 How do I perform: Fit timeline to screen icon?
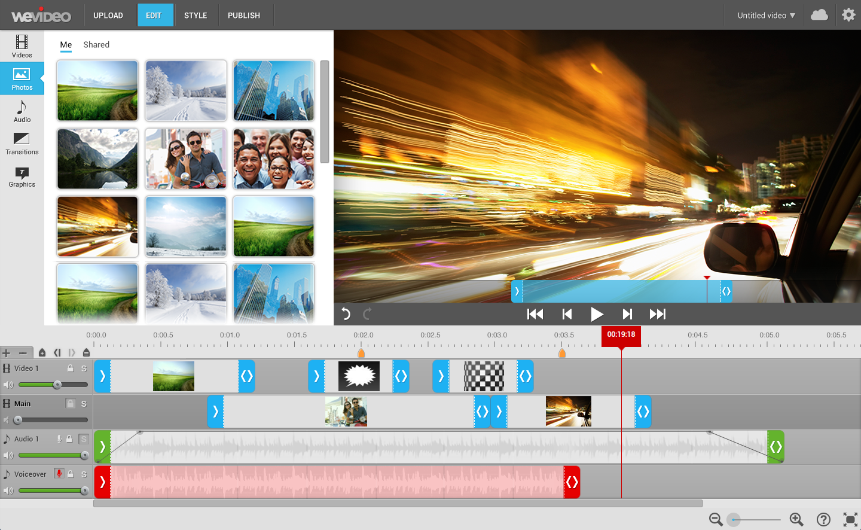pos(850,519)
